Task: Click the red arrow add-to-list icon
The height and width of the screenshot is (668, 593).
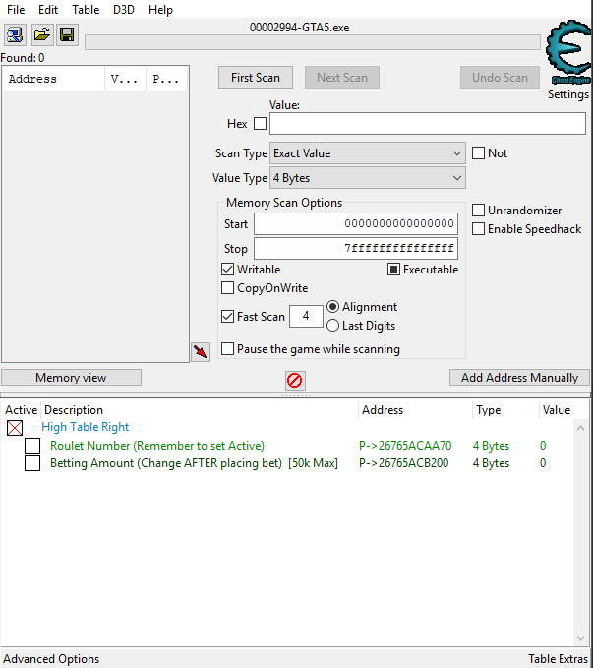Action: [x=201, y=352]
